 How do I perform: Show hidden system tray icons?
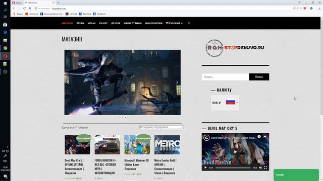tap(8, 147)
